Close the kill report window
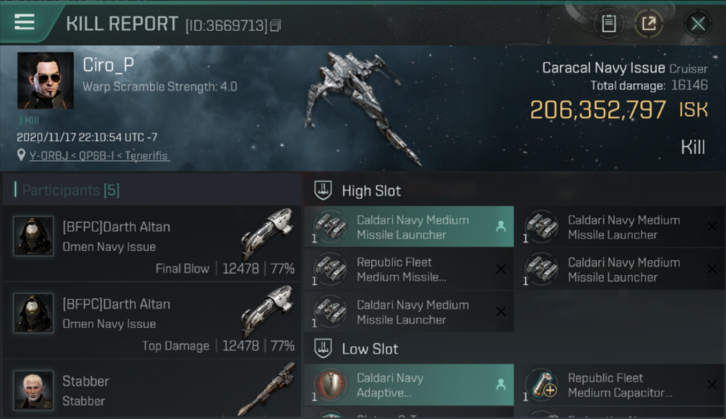This screenshot has width=726, height=419. click(x=698, y=23)
